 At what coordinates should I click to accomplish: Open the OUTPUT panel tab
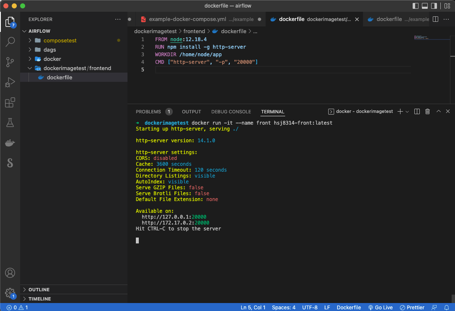[x=191, y=112]
